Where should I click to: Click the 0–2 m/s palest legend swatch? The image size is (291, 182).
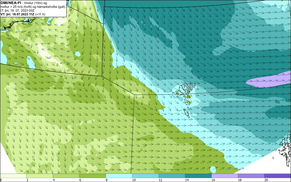tap(13, 176)
